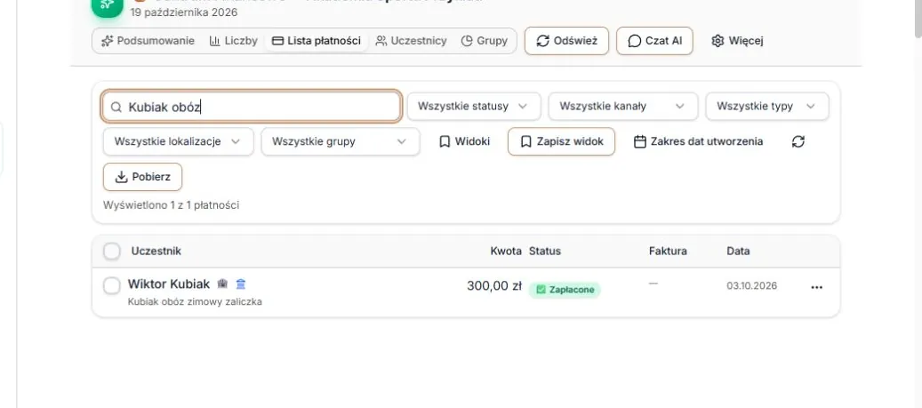Viewport: 922px width, 408px height.
Task: Click the date 19 października 2026
Action: pyautogui.click(x=184, y=12)
